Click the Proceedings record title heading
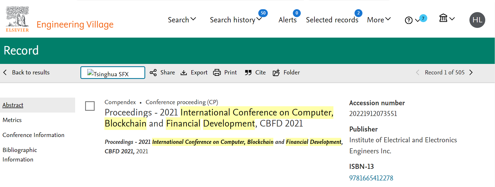 click(219, 118)
